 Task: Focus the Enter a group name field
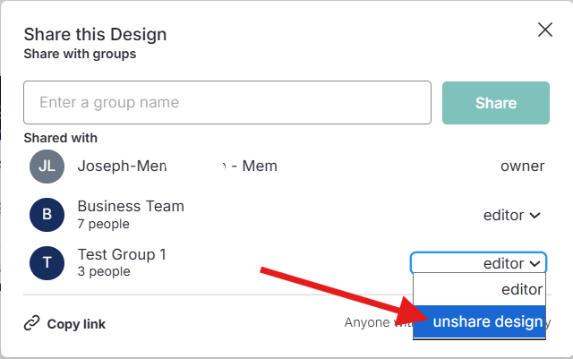click(227, 102)
